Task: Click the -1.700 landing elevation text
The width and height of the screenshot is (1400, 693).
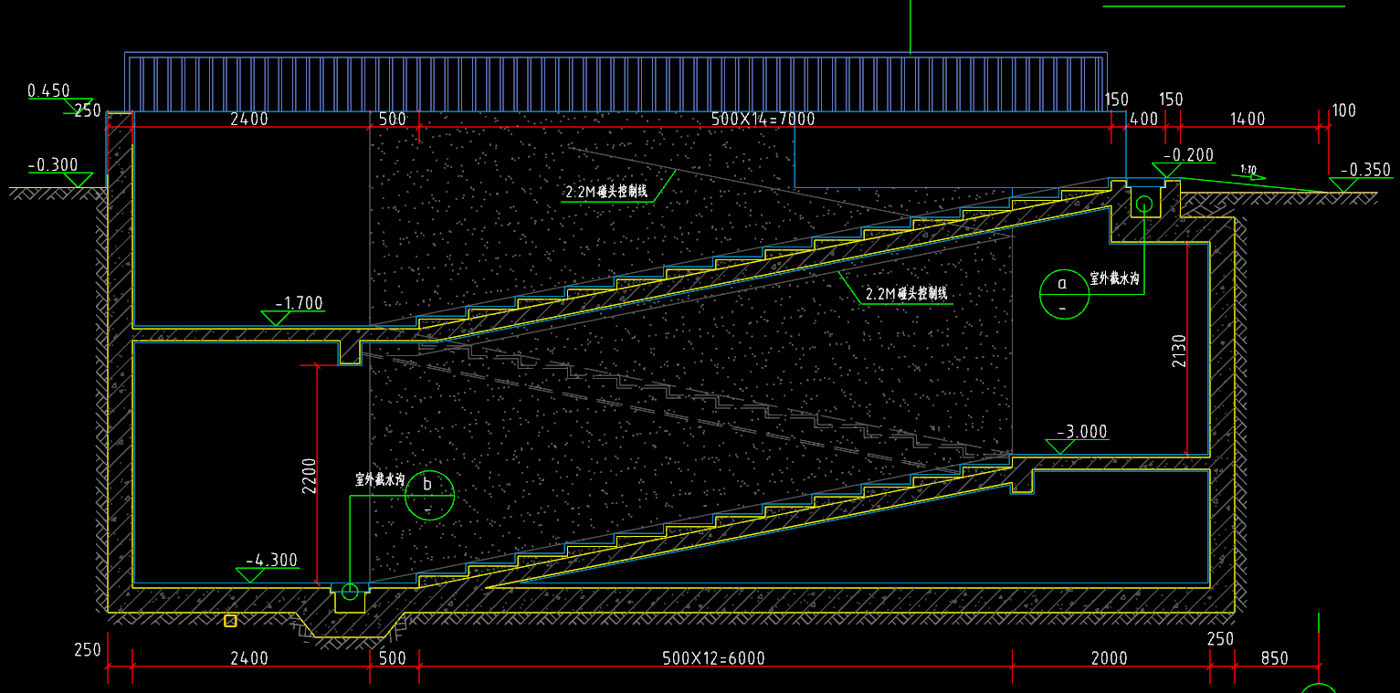Action: tap(299, 303)
